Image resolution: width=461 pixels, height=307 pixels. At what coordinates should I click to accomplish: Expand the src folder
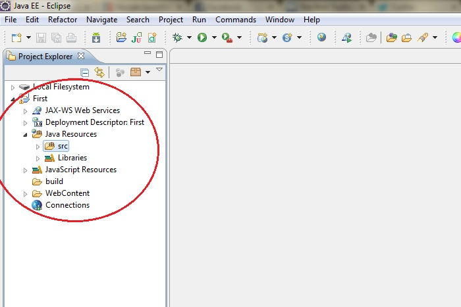pos(38,147)
